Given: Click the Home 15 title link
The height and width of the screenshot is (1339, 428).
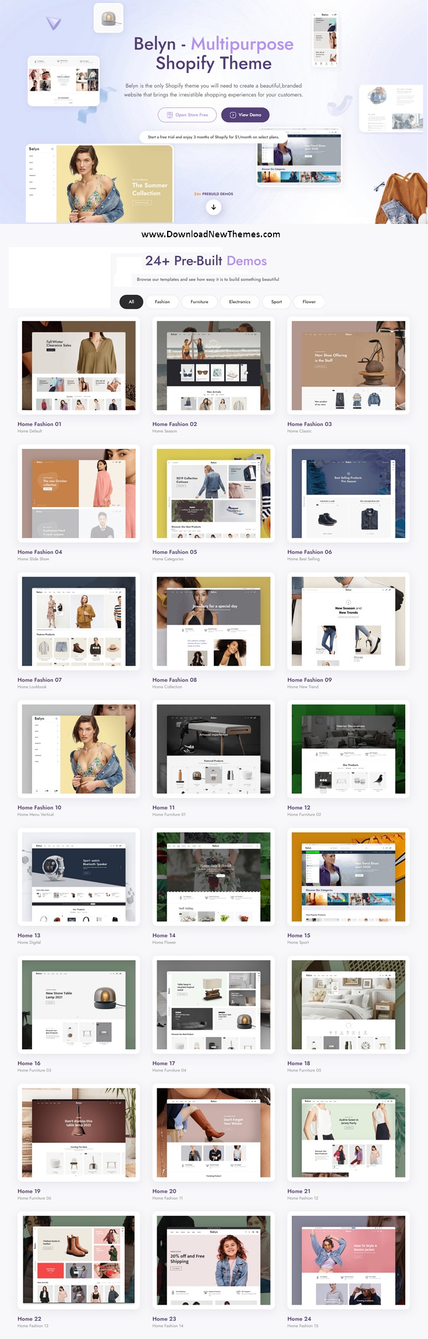Looking at the screenshot, I should click(x=299, y=936).
